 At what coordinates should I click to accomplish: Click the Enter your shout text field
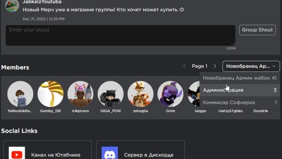point(120,35)
